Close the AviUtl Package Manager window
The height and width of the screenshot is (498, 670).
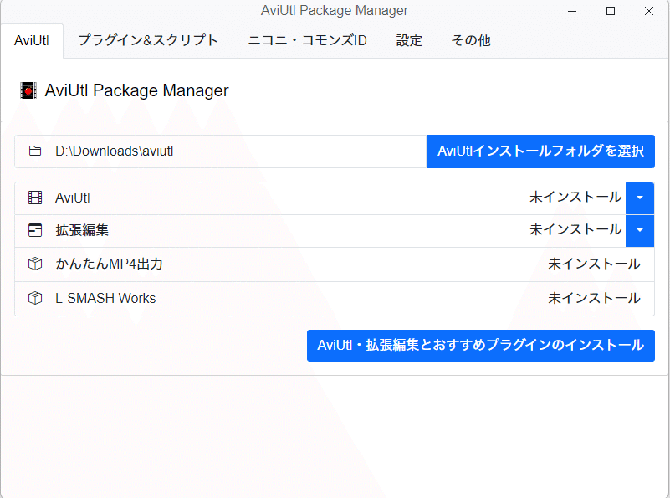tap(649, 11)
